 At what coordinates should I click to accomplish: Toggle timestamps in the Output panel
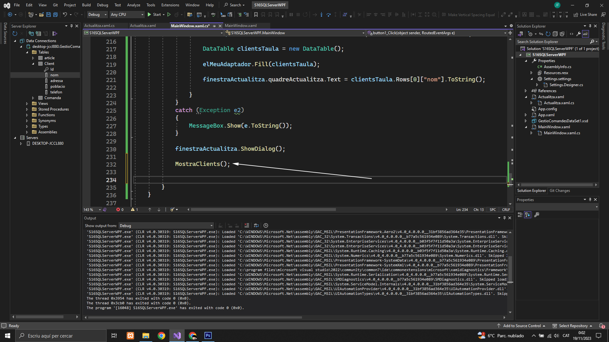(x=266, y=225)
